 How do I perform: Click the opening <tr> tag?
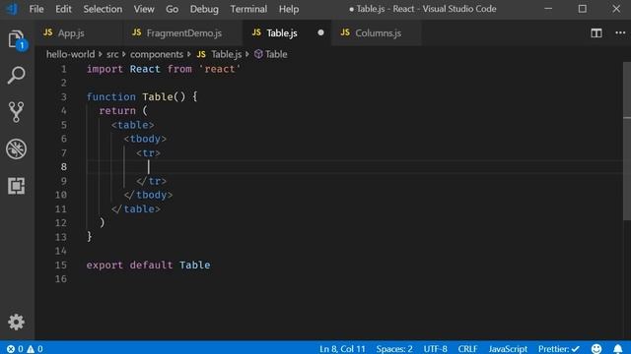(148, 153)
